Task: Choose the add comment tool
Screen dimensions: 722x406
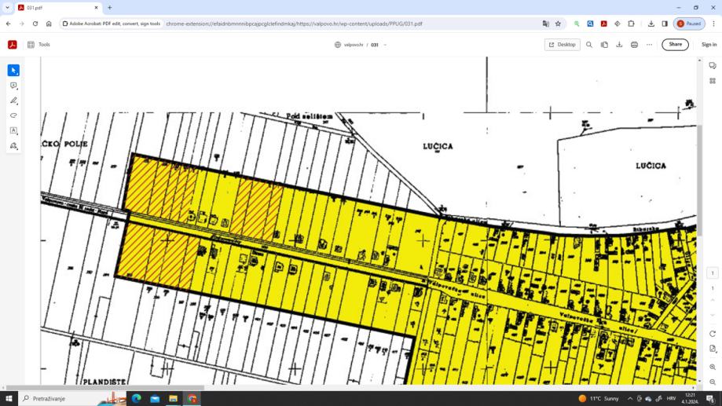Action: 13,86
